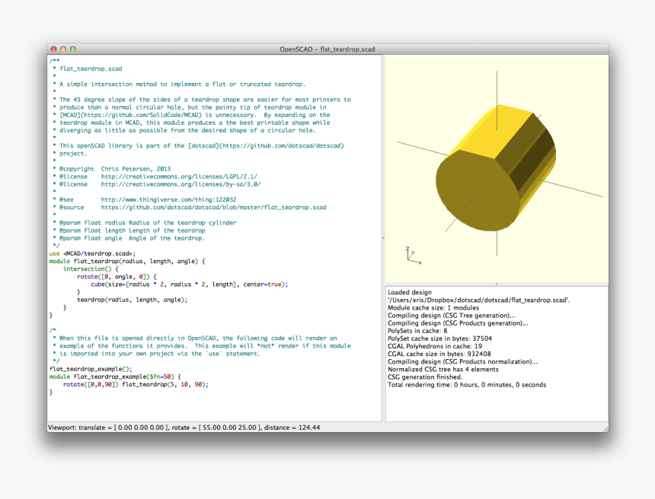Minimize the window using the yellow button

pos(63,49)
